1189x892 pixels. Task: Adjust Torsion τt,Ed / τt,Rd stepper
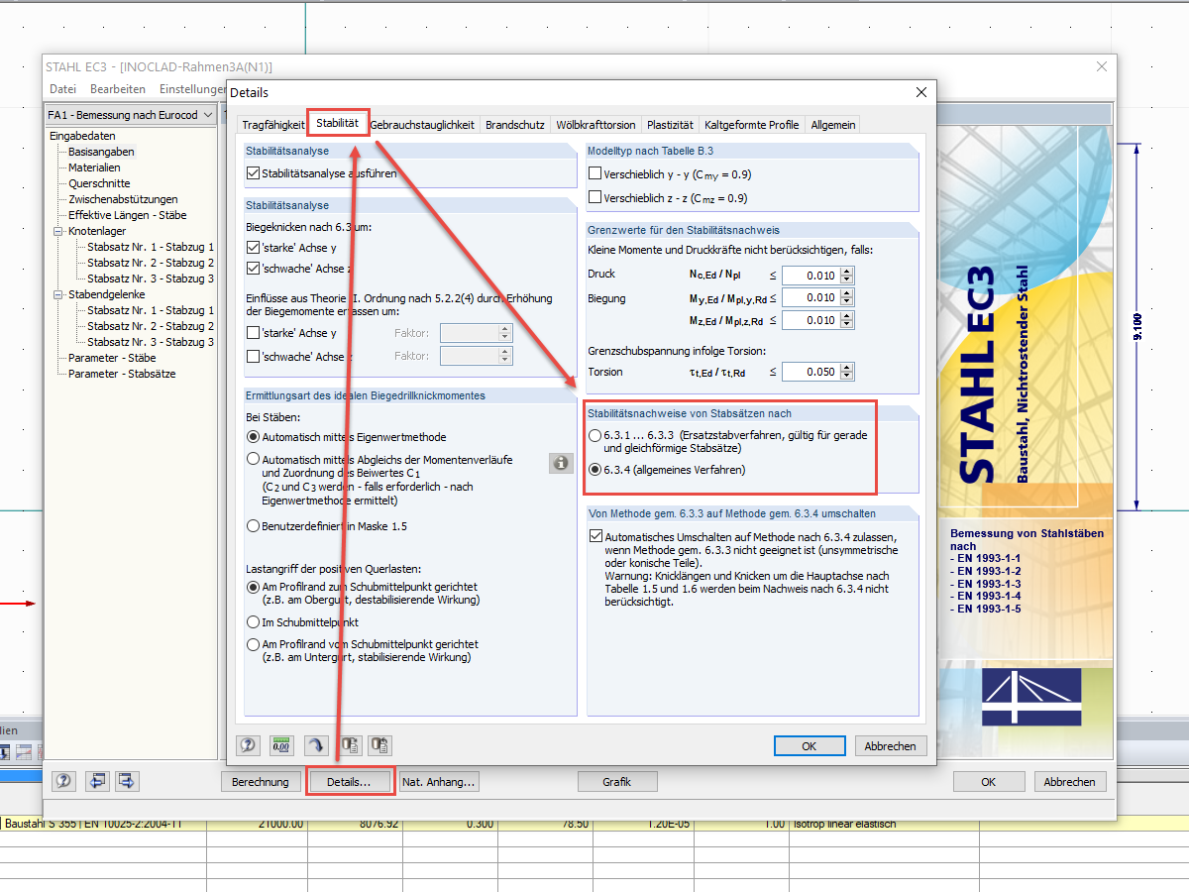click(x=846, y=372)
